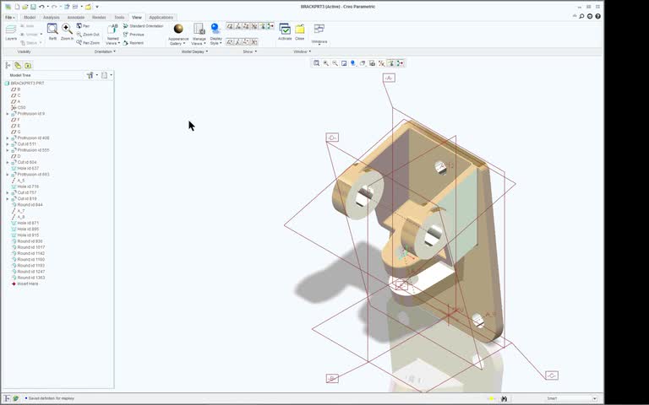The image size is (649, 405).
Task: Select Round id 844 in model tree
Action: (x=27, y=204)
